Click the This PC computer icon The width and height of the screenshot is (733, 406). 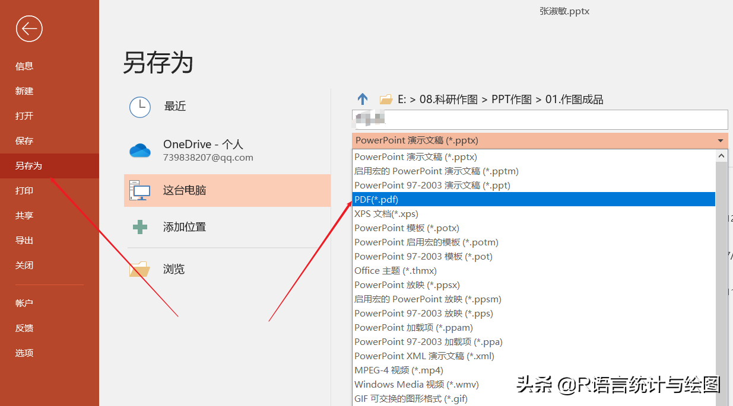[140, 190]
